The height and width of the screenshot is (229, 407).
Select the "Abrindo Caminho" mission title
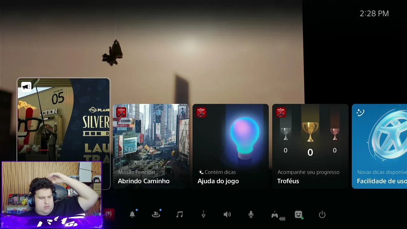click(144, 181)
